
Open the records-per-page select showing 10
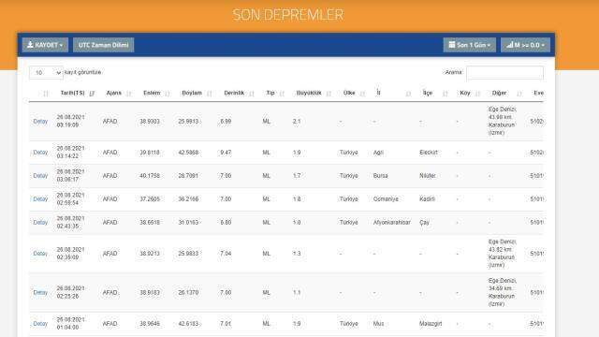[46, 73]
